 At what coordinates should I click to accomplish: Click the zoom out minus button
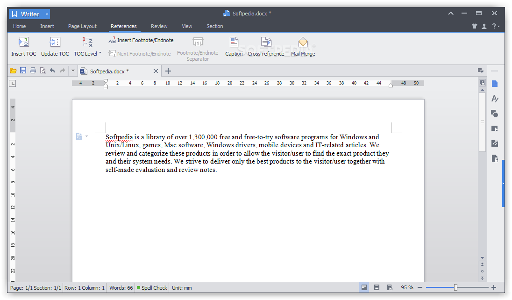(420, 287)
